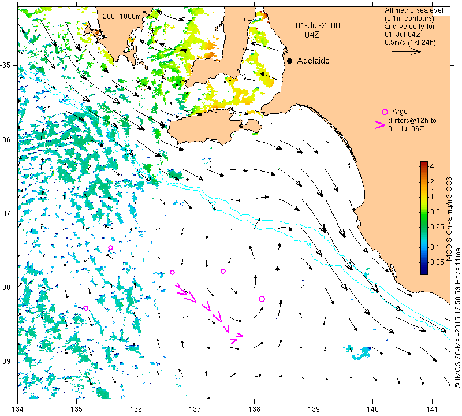Image resolution: width=462 pixels, height=416 pixels.
Task: Click the cyan 200 1000m depth contour legend line
Action: click(113, 23)
